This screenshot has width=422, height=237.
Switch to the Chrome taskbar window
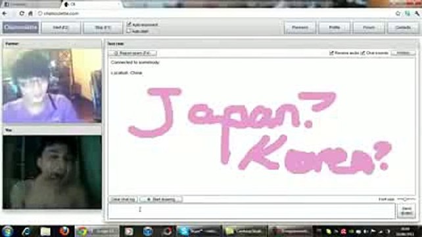tap(97, 231)
